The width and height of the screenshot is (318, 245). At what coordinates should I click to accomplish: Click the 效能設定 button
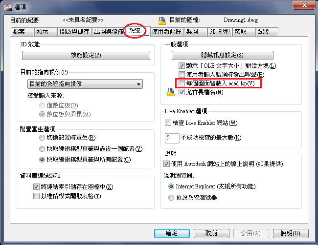click(86, 55)
